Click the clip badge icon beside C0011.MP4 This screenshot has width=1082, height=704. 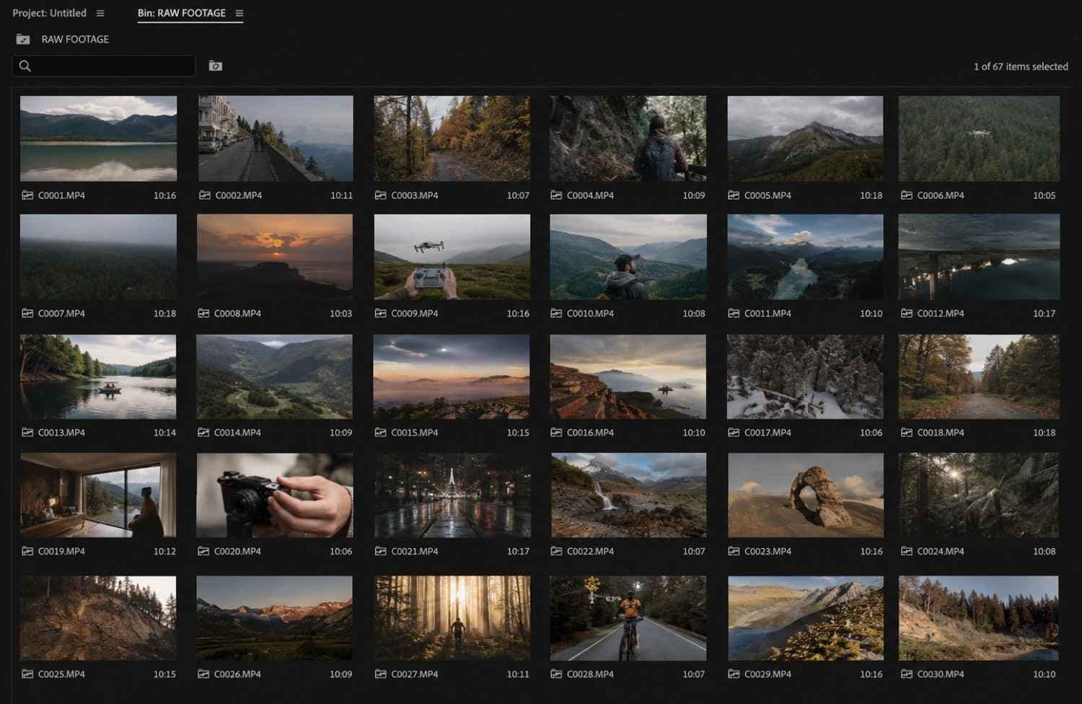(x=734, y=314)
